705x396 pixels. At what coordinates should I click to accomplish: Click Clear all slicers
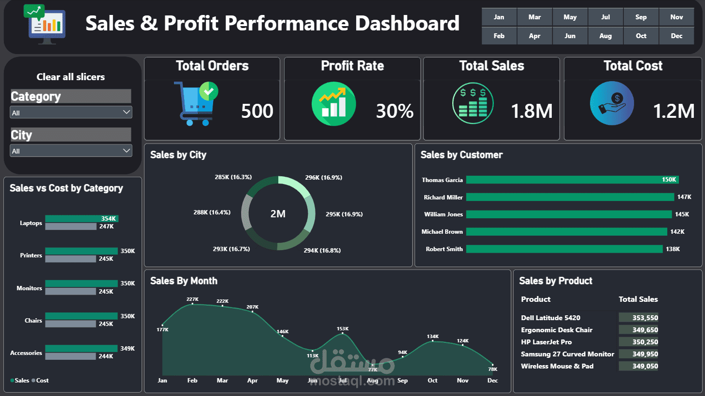click(x=71, y=77)
